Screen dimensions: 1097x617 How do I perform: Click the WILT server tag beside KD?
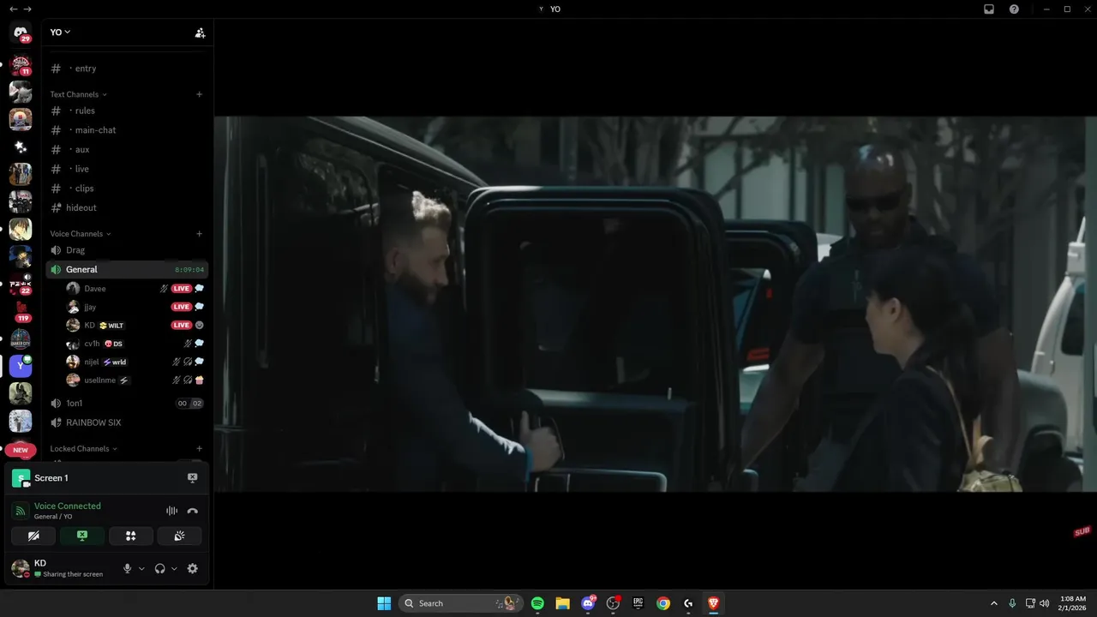point(111,326)
